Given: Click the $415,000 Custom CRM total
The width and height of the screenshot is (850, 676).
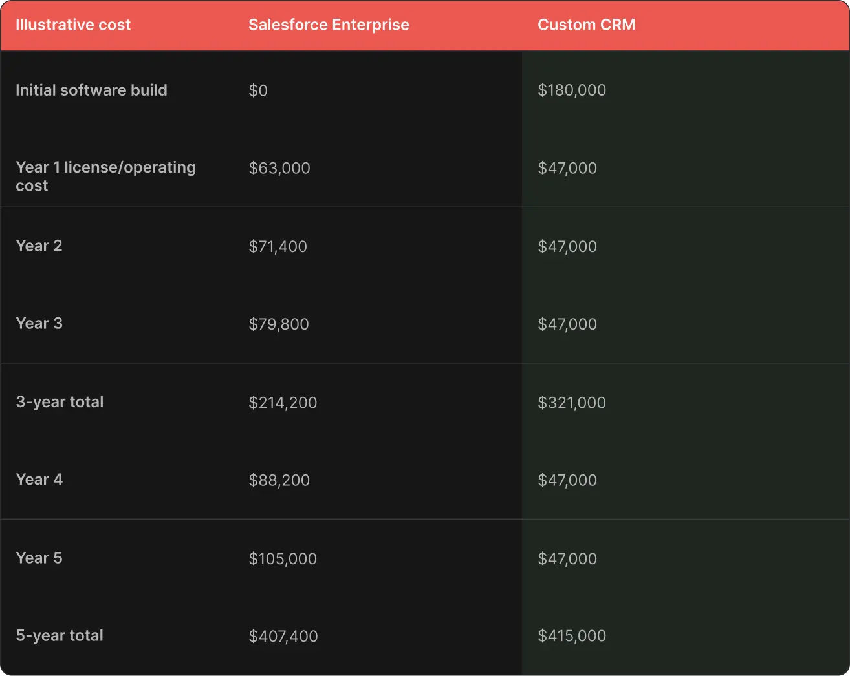Looking at the screenshot, I should click(572, 636).
